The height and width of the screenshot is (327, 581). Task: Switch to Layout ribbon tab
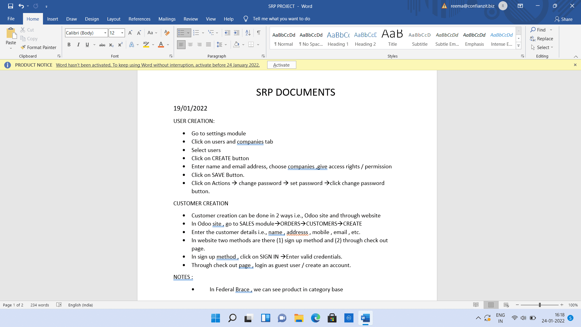point(114,19)
